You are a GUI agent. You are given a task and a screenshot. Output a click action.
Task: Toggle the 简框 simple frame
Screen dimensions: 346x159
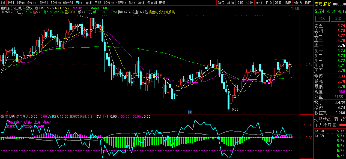pyautogui.click(x=278, y=3)
